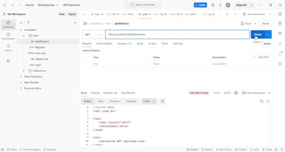This screenshot has width=285, height=152.
Task: Open the Workspaces dropdown
Action: coord(48,5)
